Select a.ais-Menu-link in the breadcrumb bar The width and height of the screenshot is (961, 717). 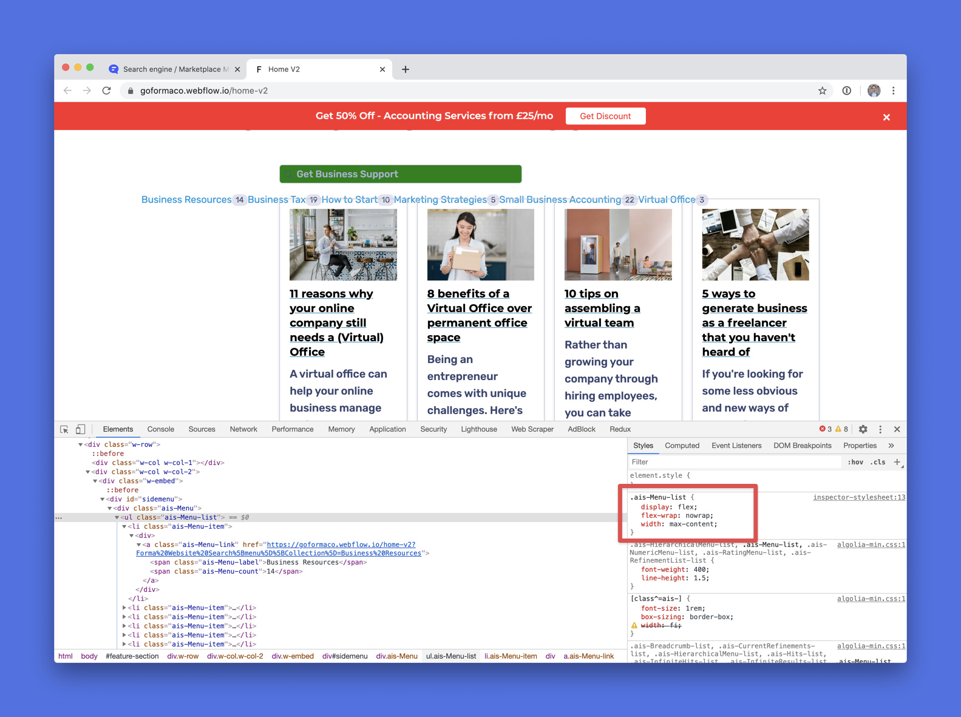(588, 656)
